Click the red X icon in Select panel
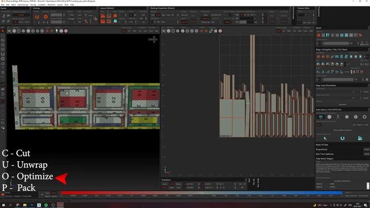 point(319,35)
